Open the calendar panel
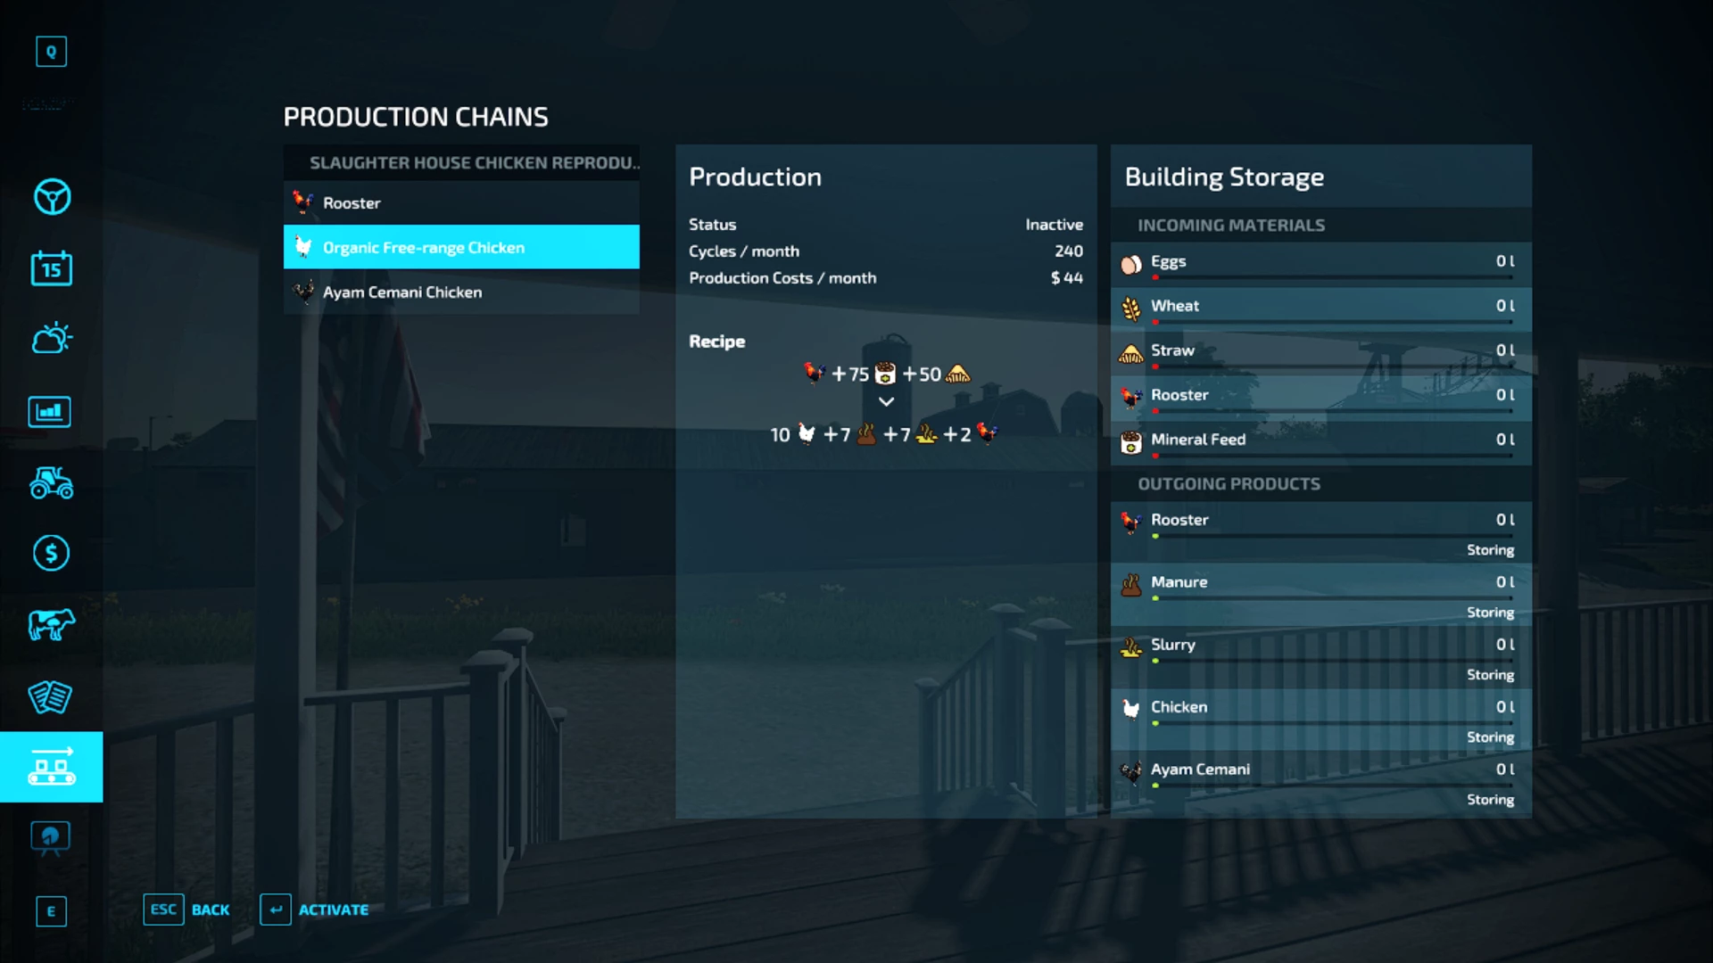 [x=51, y=268]
